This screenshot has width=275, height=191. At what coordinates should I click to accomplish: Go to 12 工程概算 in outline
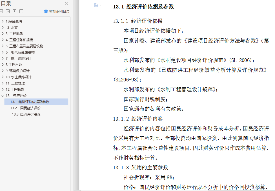point(15,89)
